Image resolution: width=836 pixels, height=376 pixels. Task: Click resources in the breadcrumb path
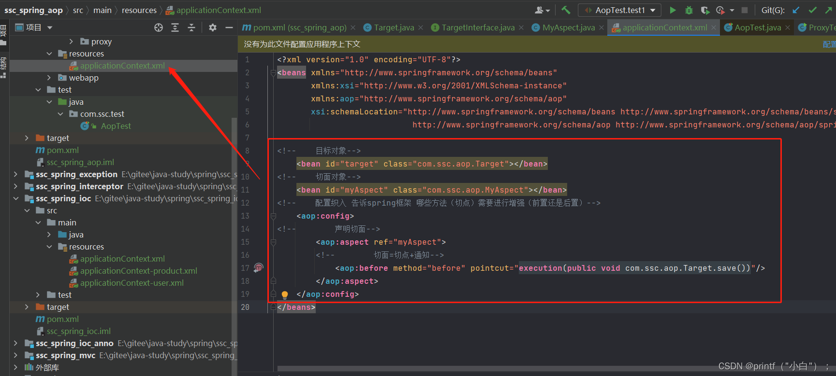[139, 10]
